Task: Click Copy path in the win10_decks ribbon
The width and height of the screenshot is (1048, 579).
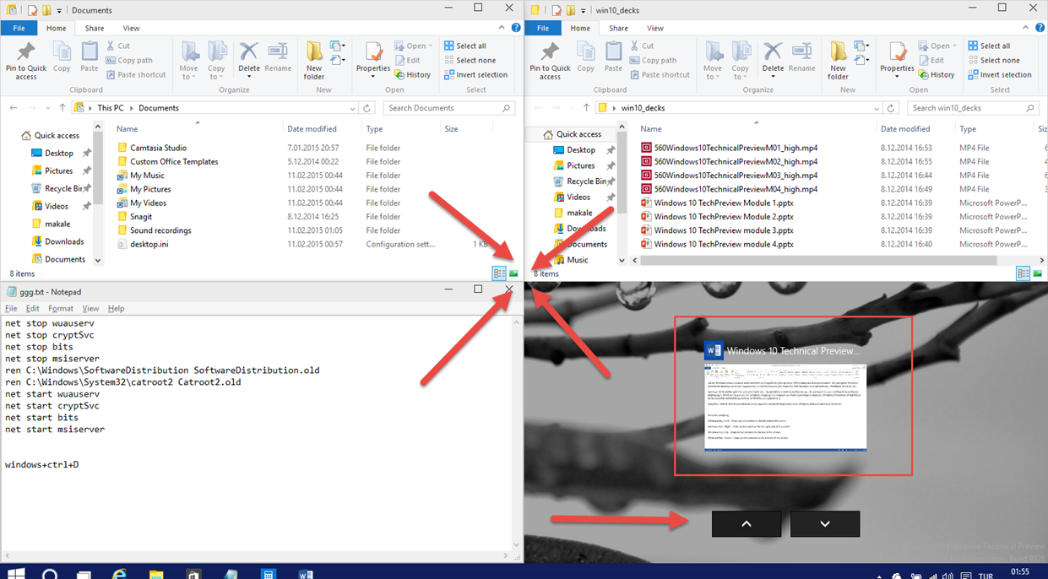Action: [x=652, y=60]
